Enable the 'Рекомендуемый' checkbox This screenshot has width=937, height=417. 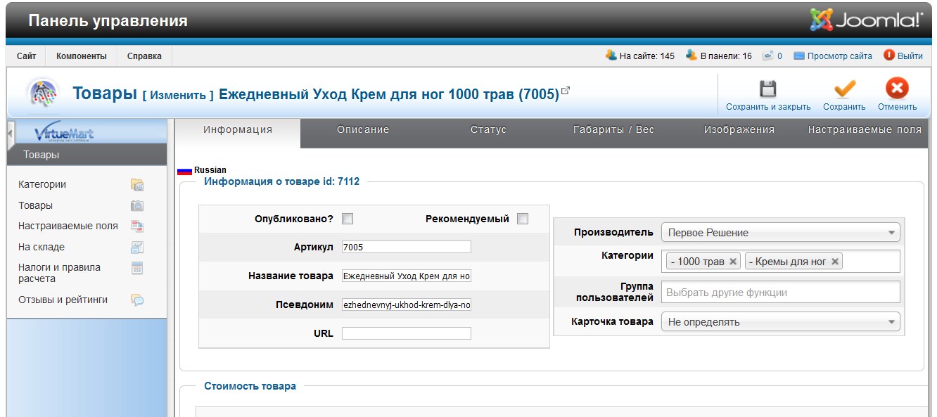[x=522, y=219]
